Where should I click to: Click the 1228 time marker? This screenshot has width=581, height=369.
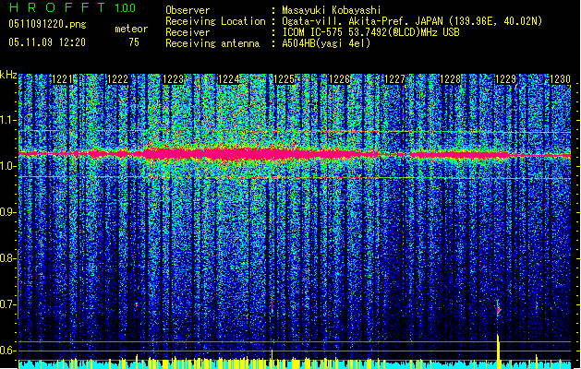pos(450,79)
